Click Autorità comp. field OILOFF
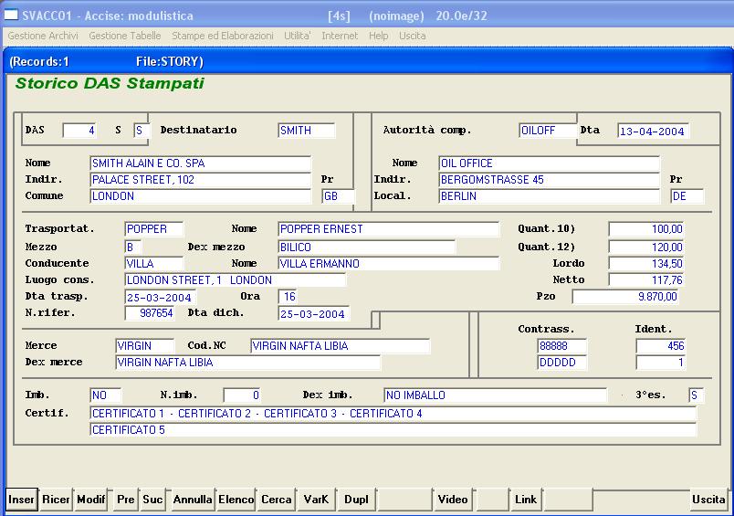This screenshot has height=516, width=734. 548,131
